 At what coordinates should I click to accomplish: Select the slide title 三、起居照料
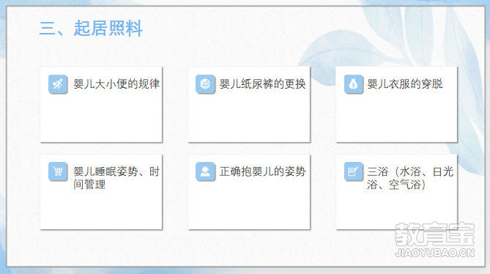pyautogui.click(x=91, y=29)
